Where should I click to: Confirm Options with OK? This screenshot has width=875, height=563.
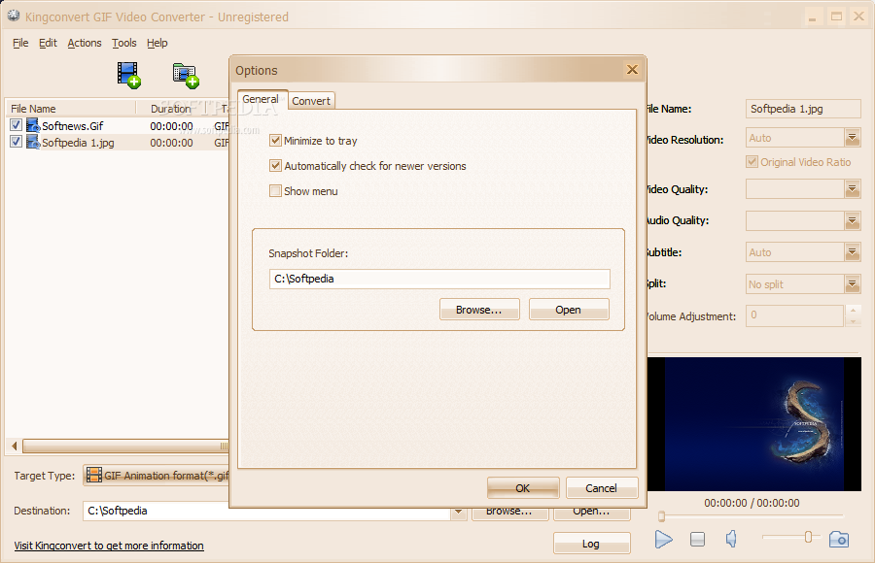(x=523, y=487)
